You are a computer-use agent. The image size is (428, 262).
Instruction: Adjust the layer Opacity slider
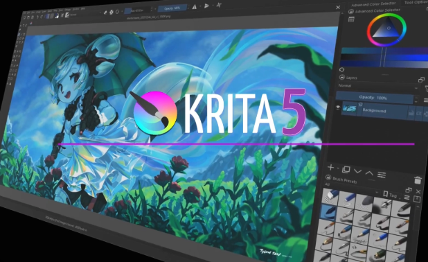pos(375,98)
